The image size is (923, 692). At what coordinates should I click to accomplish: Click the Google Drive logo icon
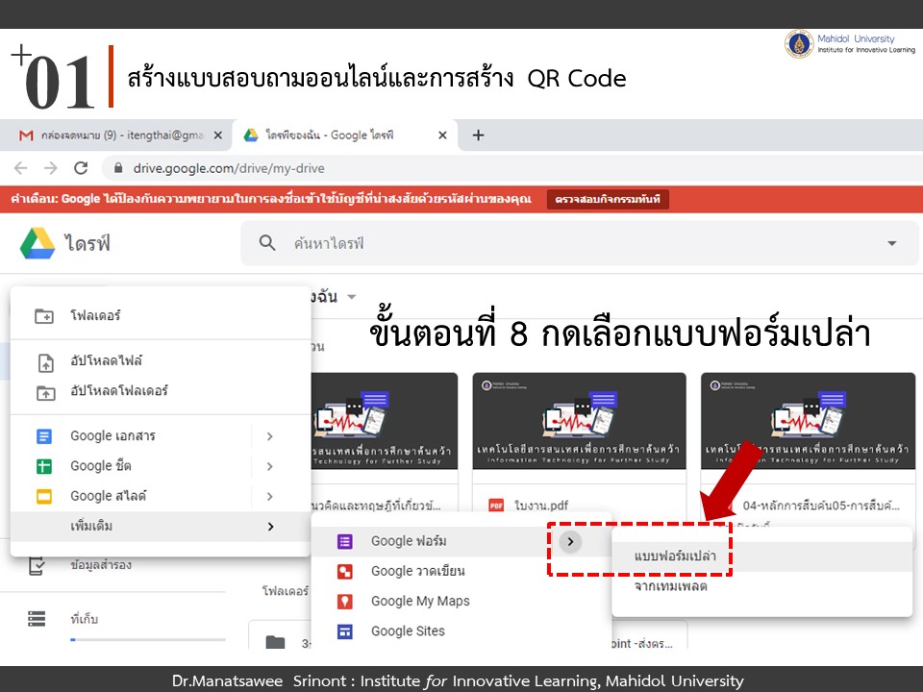pos(37,243)
